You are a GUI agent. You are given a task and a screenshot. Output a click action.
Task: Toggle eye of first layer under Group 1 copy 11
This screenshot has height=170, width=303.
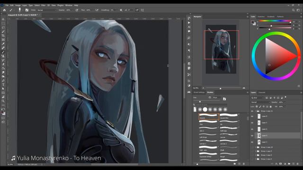252,117
